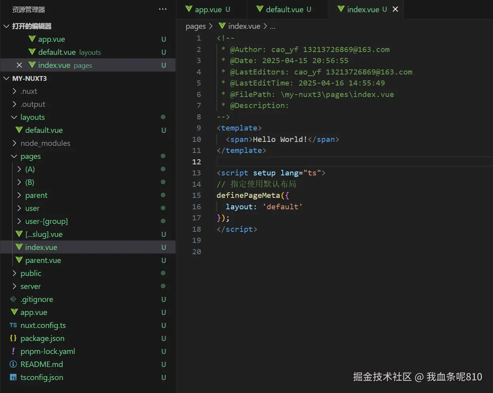Click the TS icon beside tsconfig.json
This screenshot has width=493, height=393.
coord(13,377)
